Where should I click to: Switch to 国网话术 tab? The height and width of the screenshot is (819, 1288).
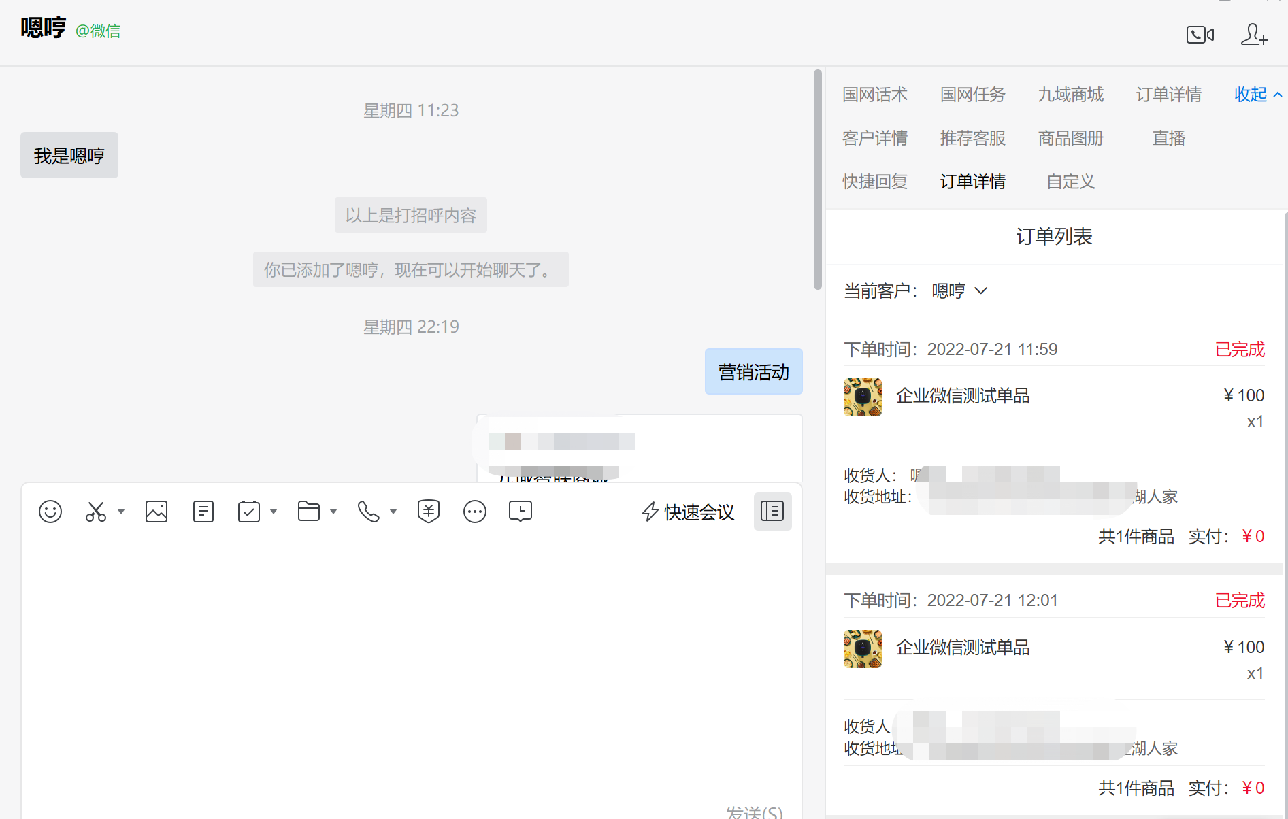click(x=875, y=95)
